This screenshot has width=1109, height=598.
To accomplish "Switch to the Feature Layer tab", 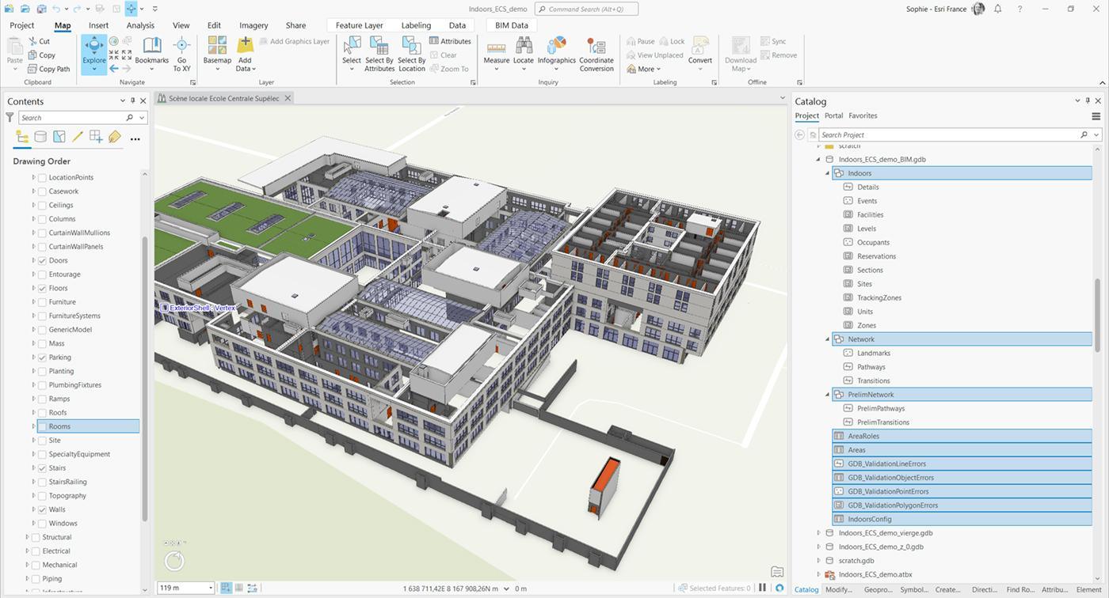I will click(359, 25).
